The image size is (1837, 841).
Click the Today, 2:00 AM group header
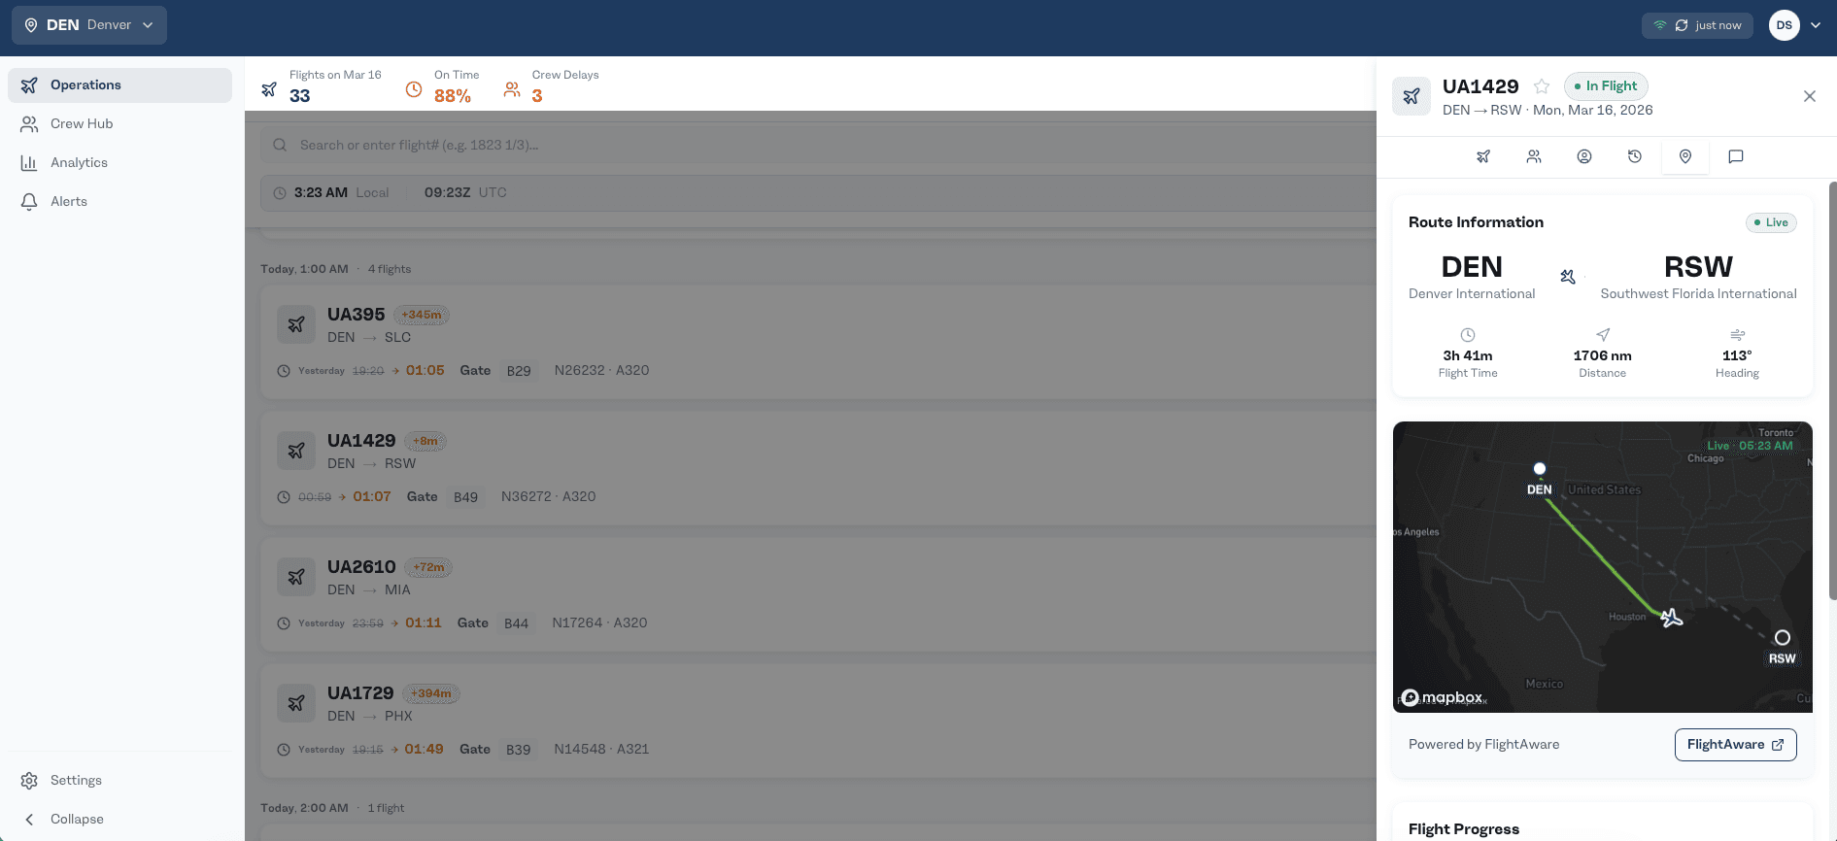click(304, 808)
